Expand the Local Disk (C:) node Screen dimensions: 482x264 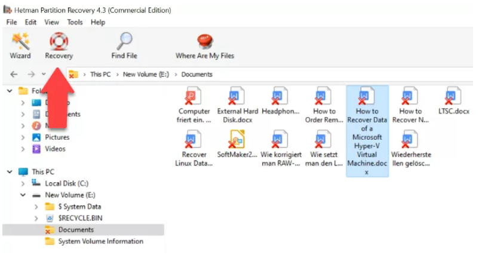pos(23,183)
